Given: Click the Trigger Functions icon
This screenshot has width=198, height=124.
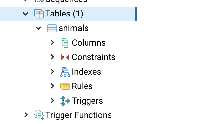Looking at the screenshot, I should pos(39,115).
